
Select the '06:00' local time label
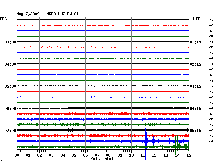click(x=10, y=109)
